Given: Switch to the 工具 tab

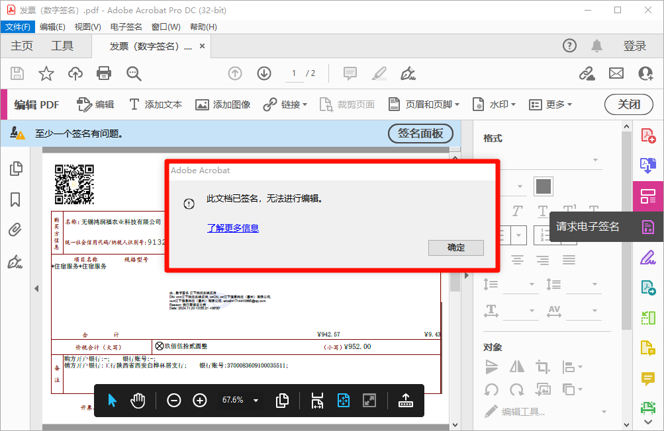Looking at the screenshot, I should [62, 46].
